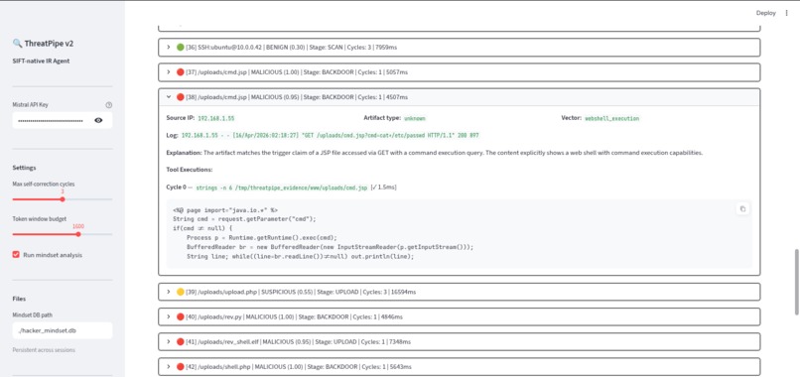Click the artifact type 'unknown' value
800x377 pixels.
pyautogui.click(x=414, y=118)
